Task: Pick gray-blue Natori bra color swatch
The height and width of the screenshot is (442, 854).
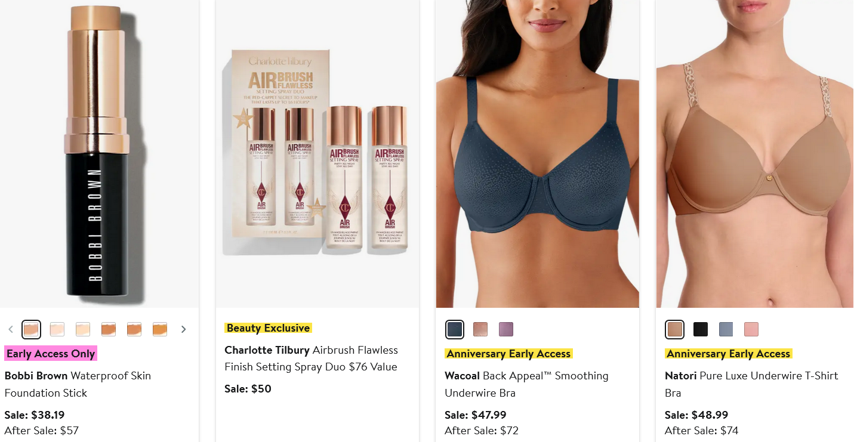Action: [726, 329]
